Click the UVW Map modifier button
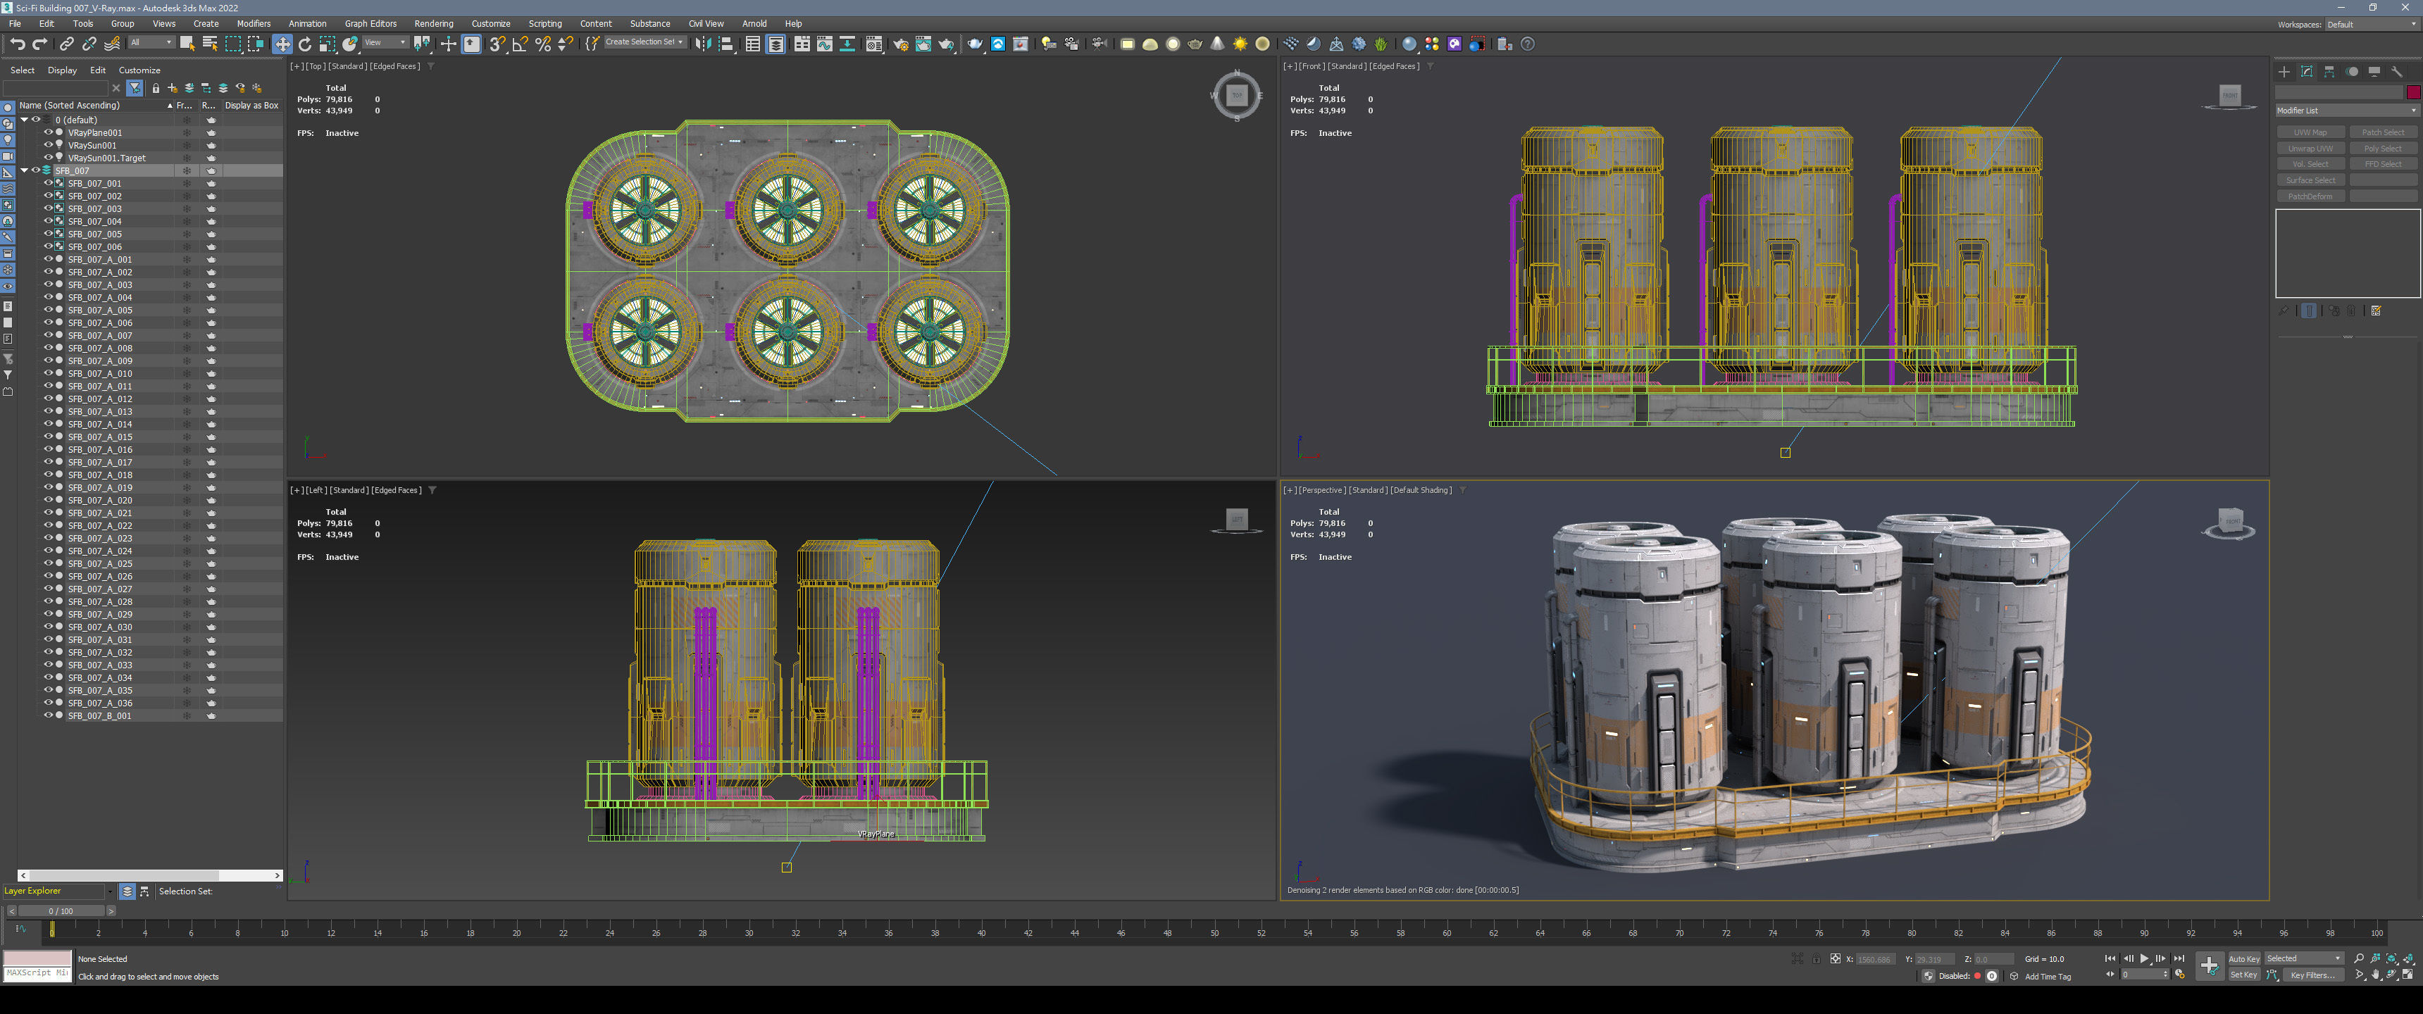 (2310, 132)
